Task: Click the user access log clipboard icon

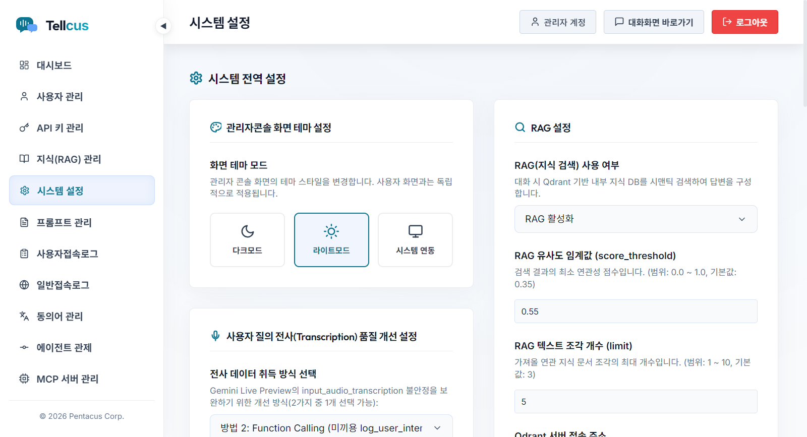Action: 24,254
